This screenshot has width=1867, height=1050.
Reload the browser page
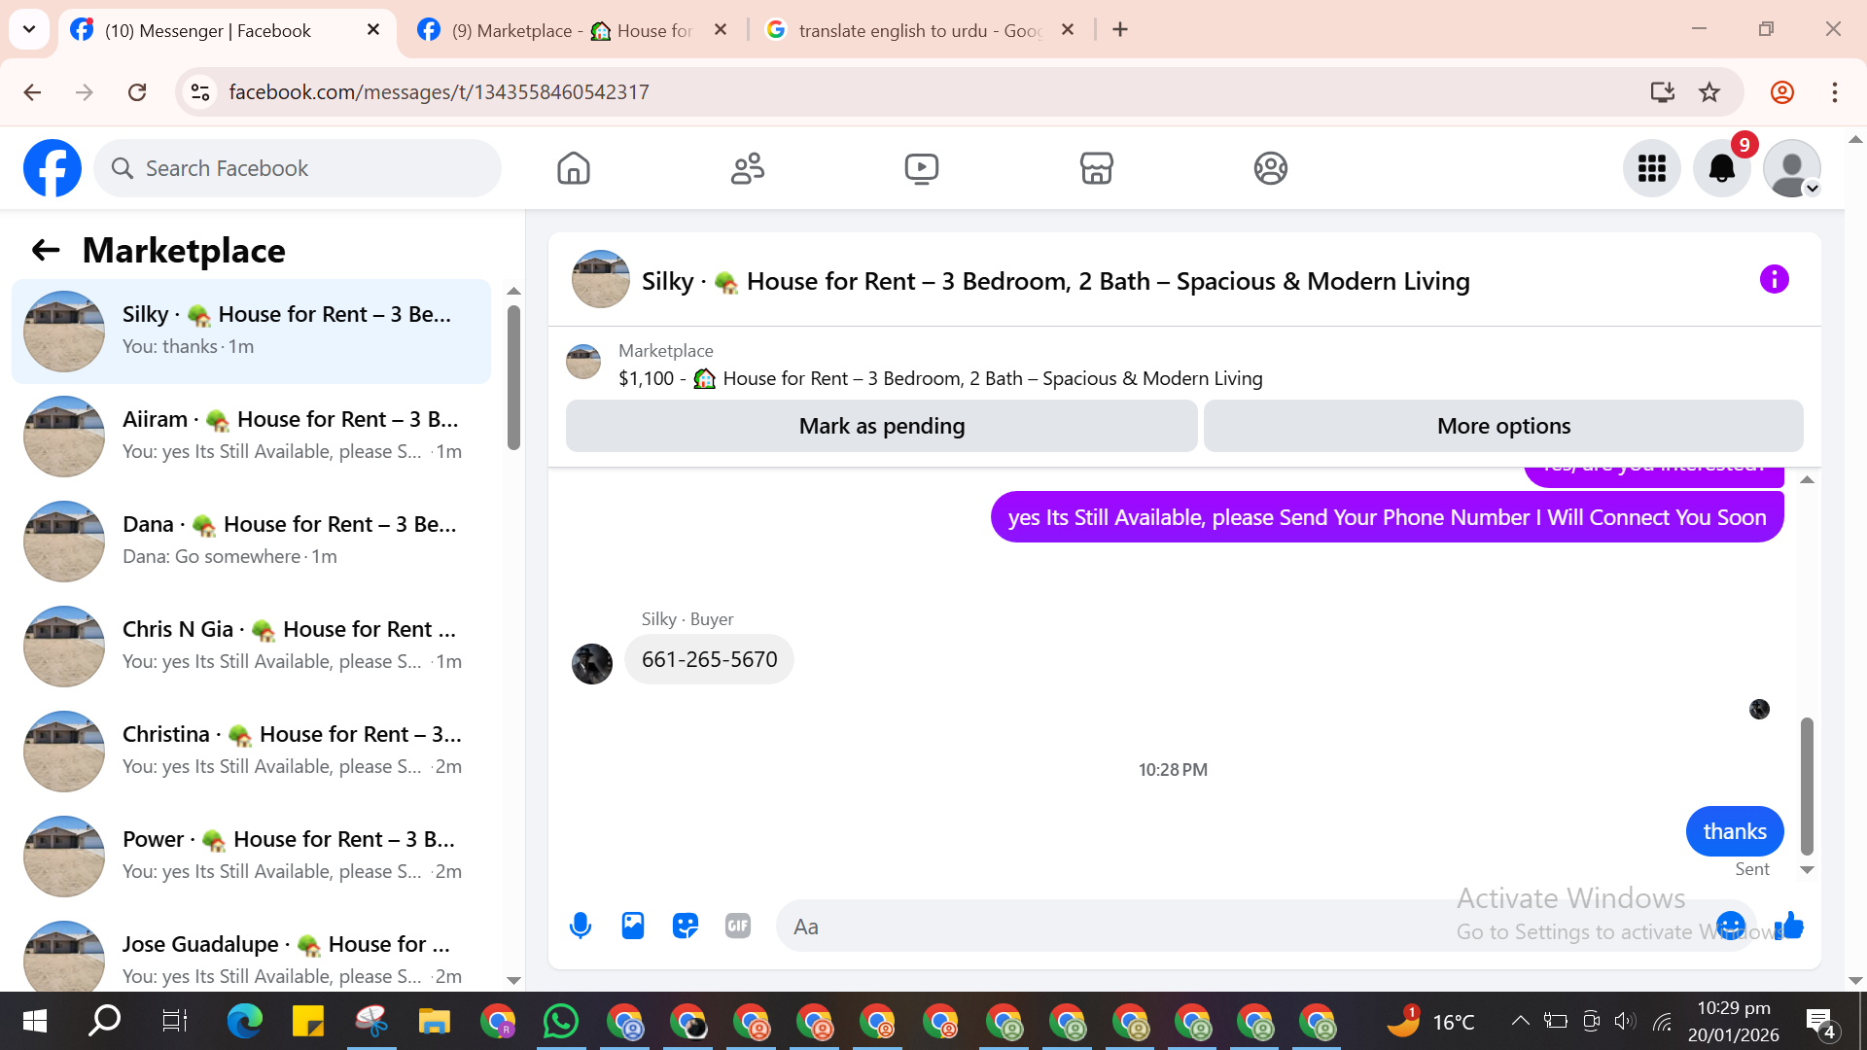(137, 92)
